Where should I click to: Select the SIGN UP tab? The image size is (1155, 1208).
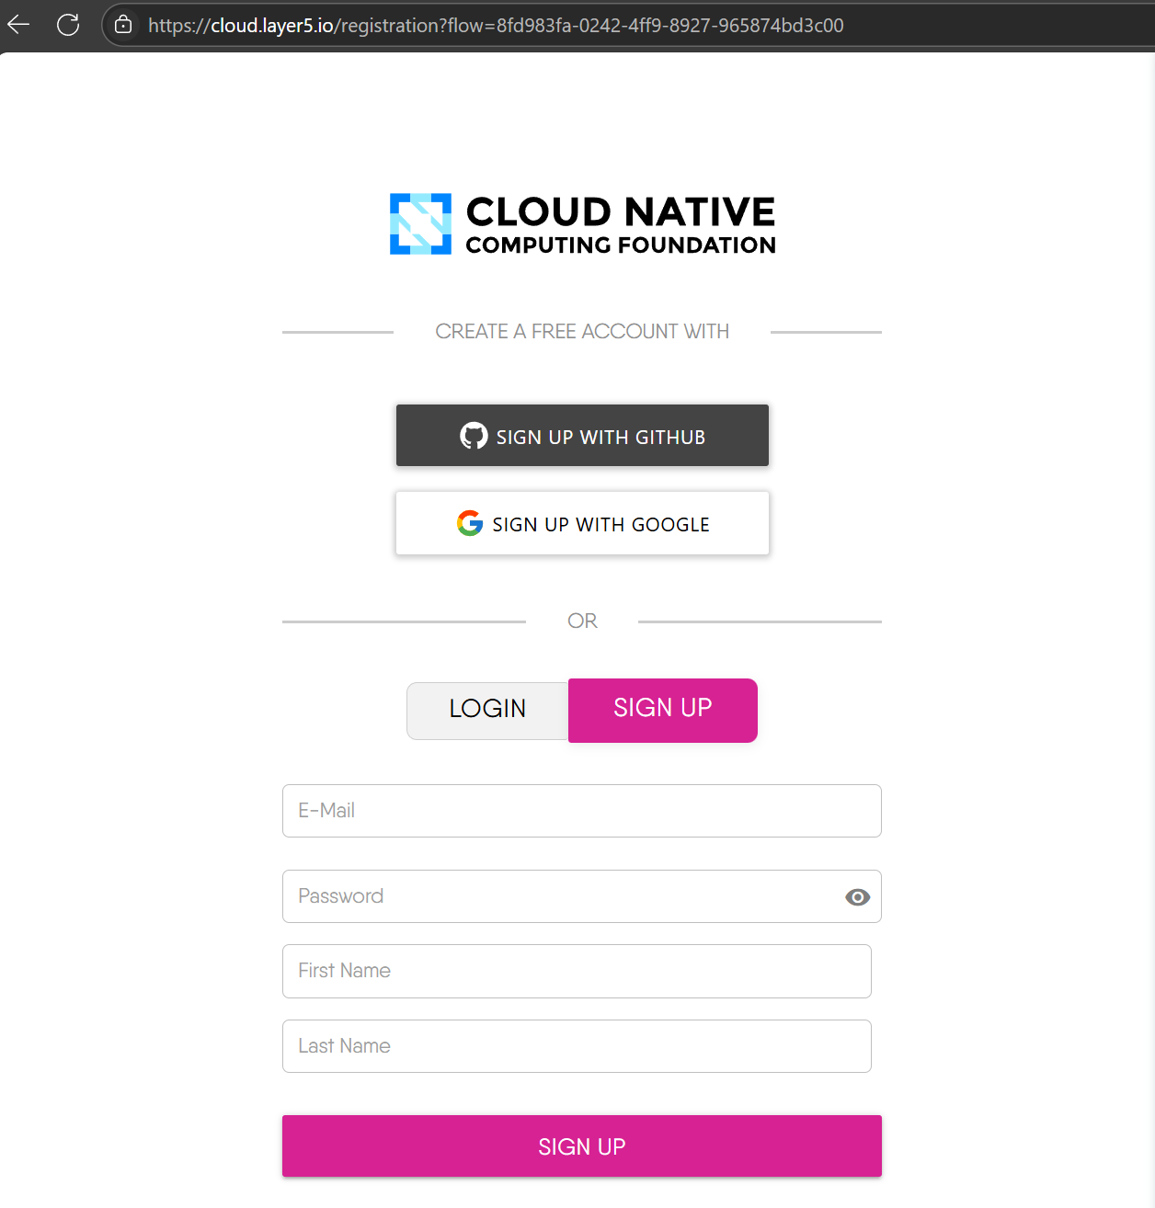662,710
